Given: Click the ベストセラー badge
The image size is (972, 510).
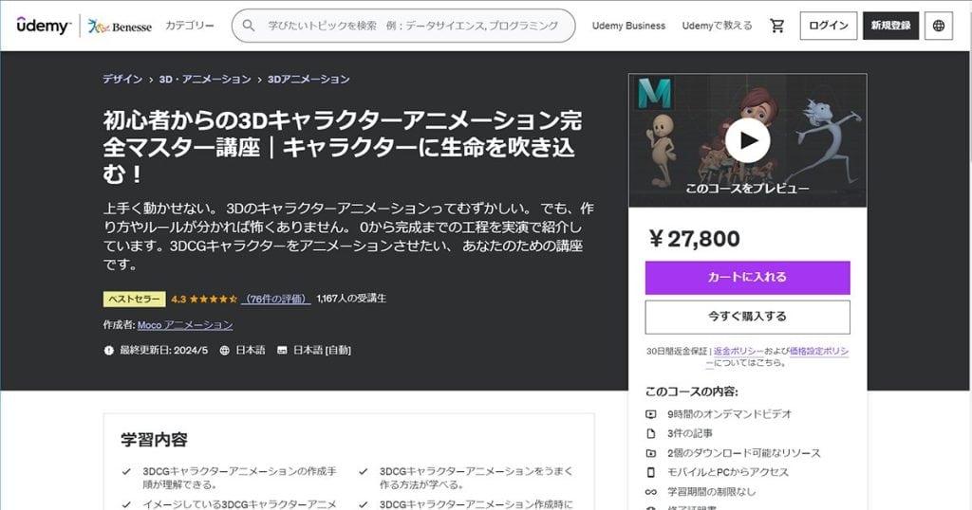Looking at the screenshot, I should (135, 299).
